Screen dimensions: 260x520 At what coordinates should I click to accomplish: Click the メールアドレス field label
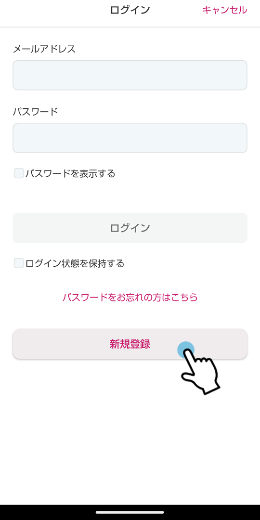[44, 49]
